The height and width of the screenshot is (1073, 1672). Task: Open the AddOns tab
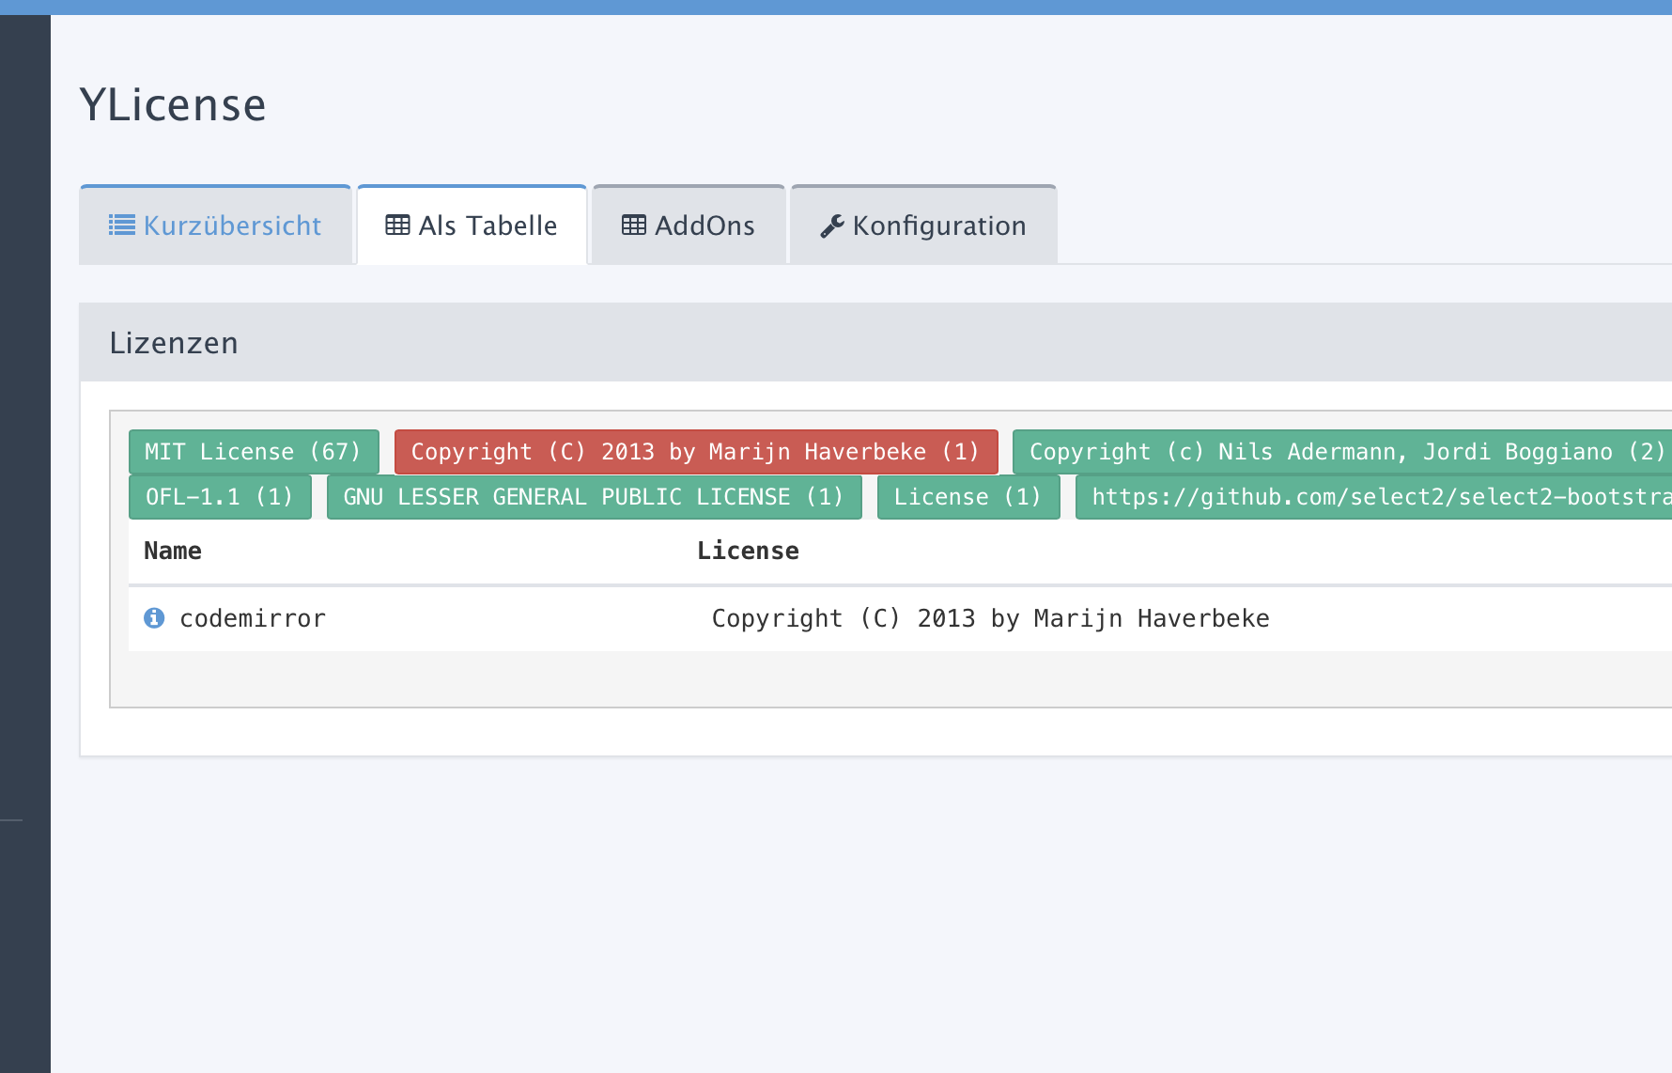pyautogui.click(x=689, y=225)
